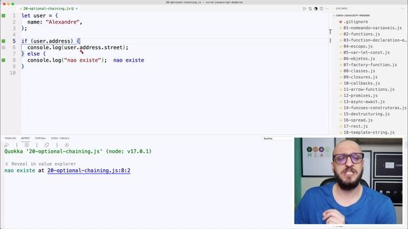Click the Quokka copy icon in output toolbar
This screenshot has height=229, width=408.
point(47,145)
